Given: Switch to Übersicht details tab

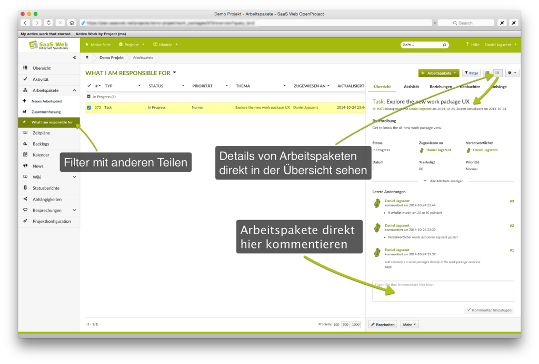Looking at the screenshot, I should [382, 87].
